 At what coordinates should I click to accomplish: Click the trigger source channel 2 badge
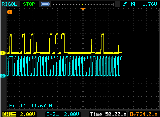point(133,4)
